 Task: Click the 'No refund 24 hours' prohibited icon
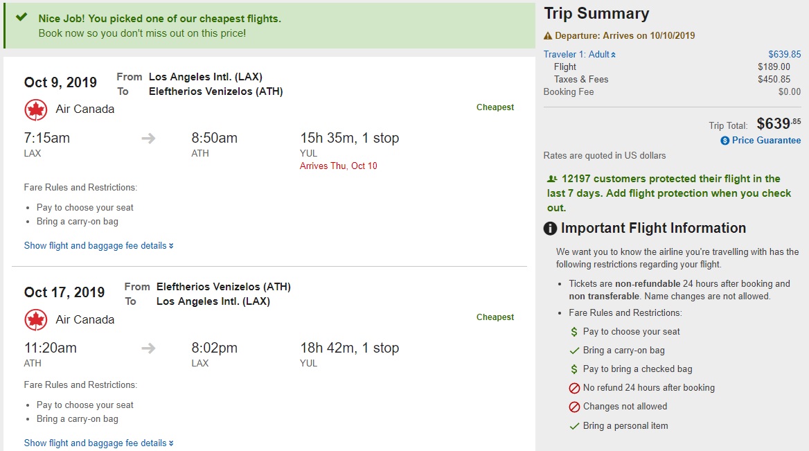coord(574,388)
